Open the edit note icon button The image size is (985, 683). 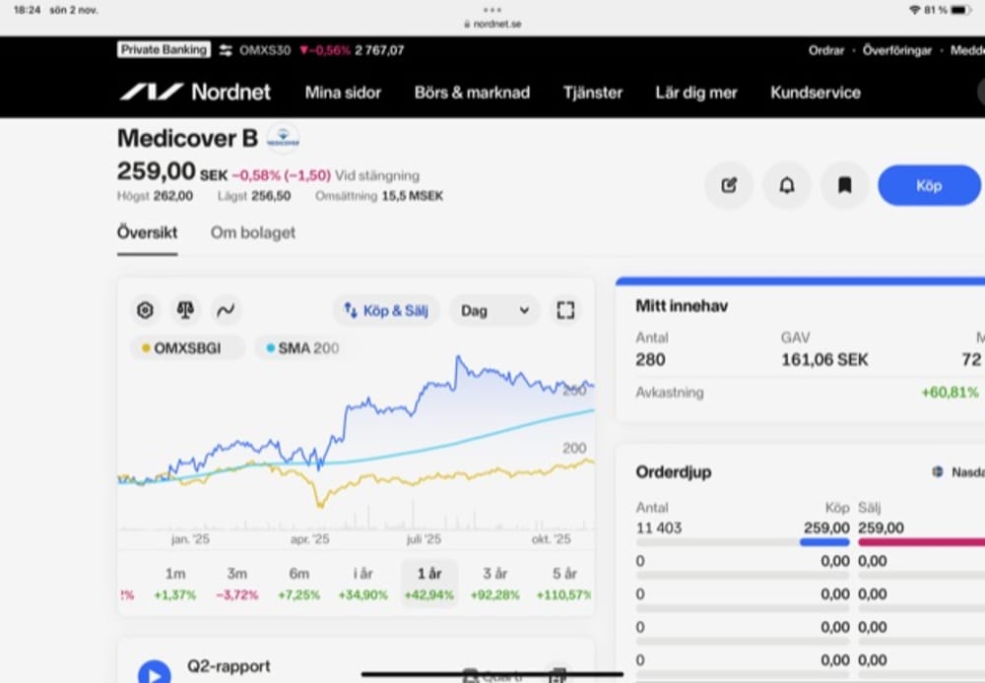pos(729,185)
